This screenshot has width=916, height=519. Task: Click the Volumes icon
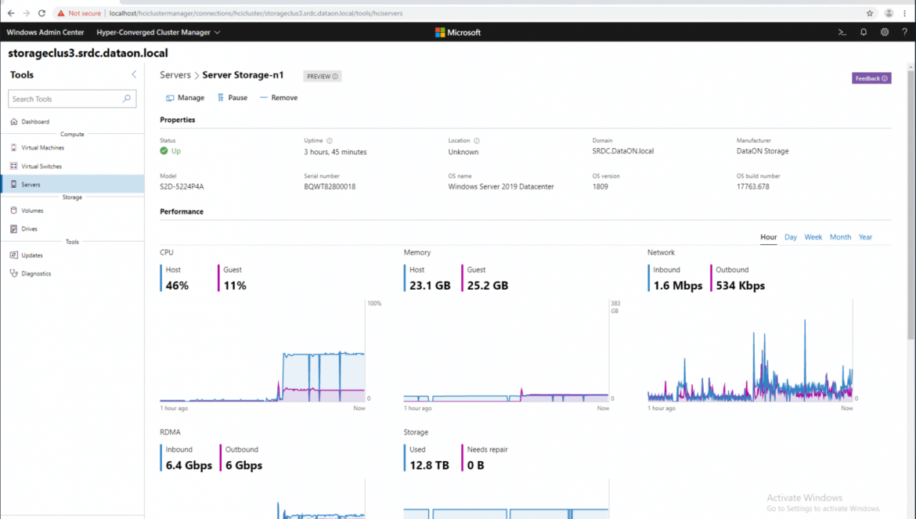tap(14, 210)
